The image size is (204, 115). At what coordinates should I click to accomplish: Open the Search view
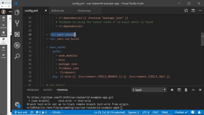(17, 56)
